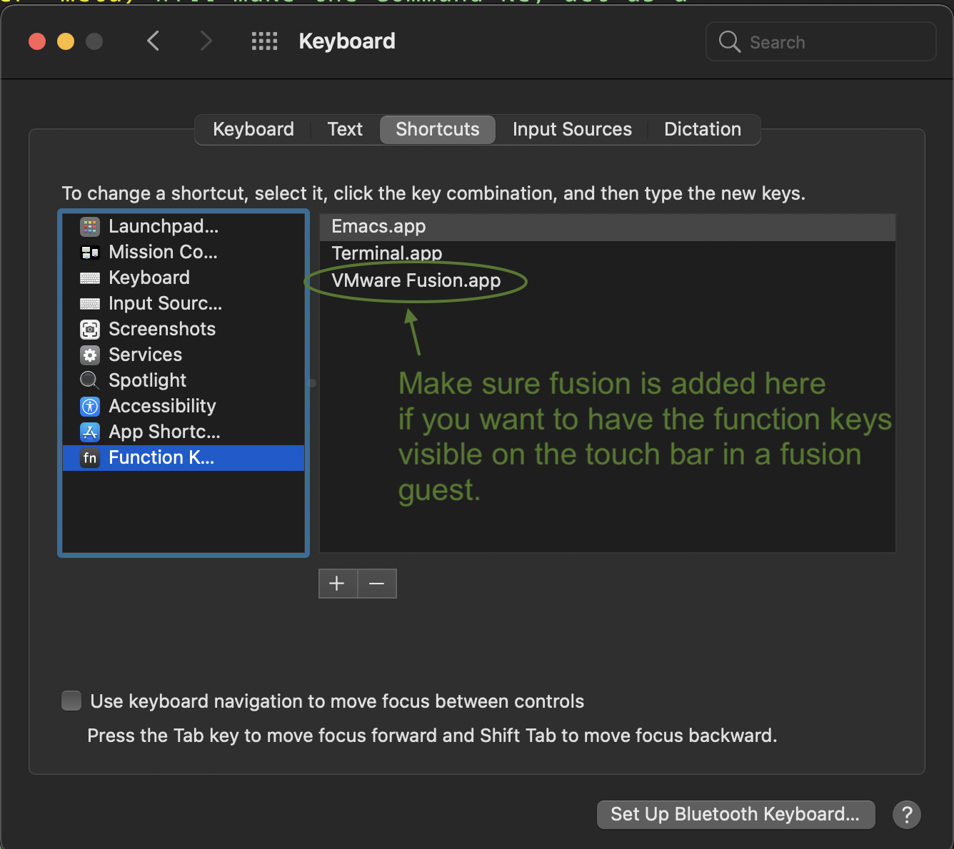This screenshot has height=849, width=954.
Task: Select Spotlight label in the list
Action: click(x=147, y=381)
